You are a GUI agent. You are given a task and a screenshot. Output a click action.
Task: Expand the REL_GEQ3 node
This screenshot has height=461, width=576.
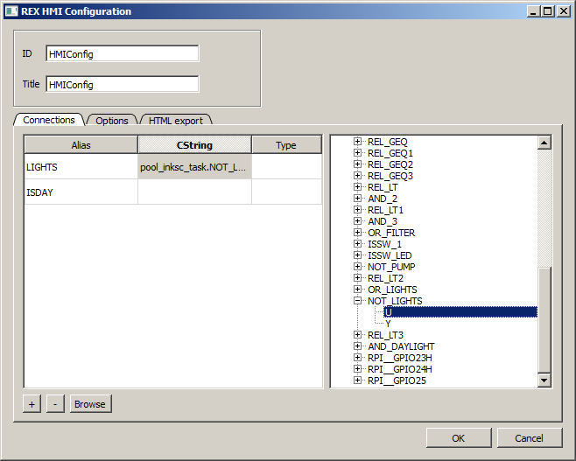pyautogui.click(x=357, y=176)
